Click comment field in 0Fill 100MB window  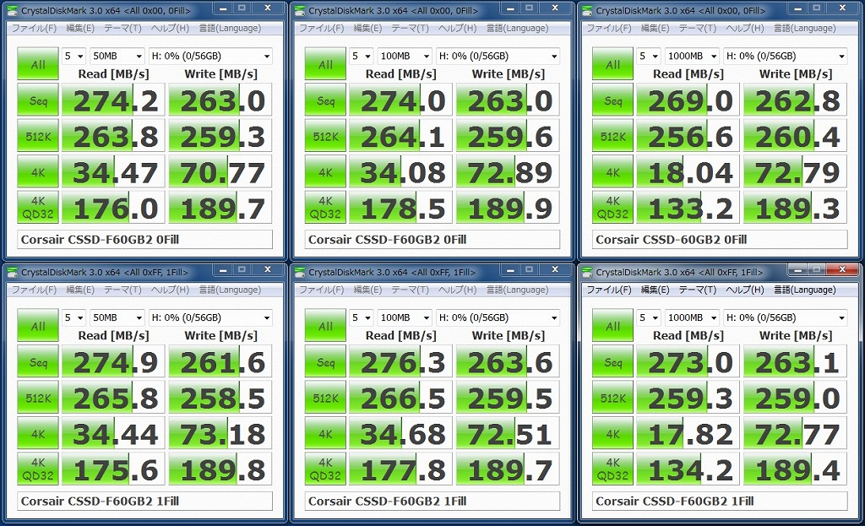point(432,239)
